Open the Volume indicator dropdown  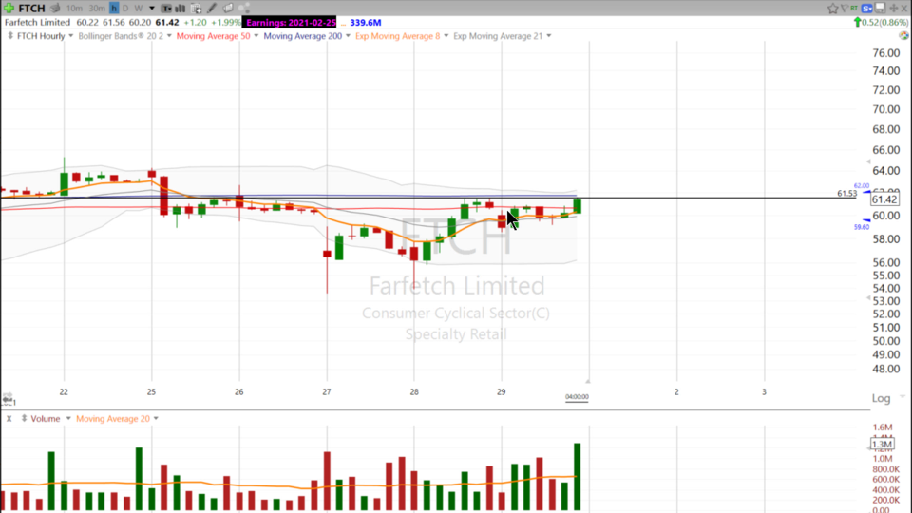[68, 418]
